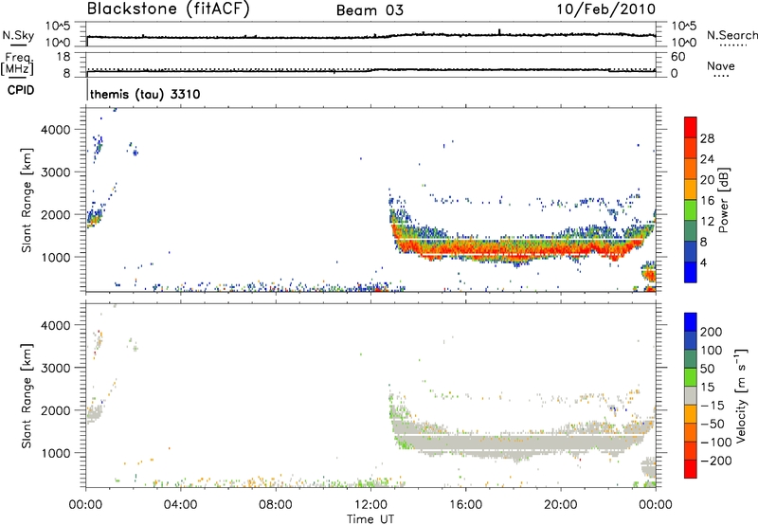758x525 pixels.
Task: Pick the green 15–50 velocity colorbar segment
Action: pos(691,377)
